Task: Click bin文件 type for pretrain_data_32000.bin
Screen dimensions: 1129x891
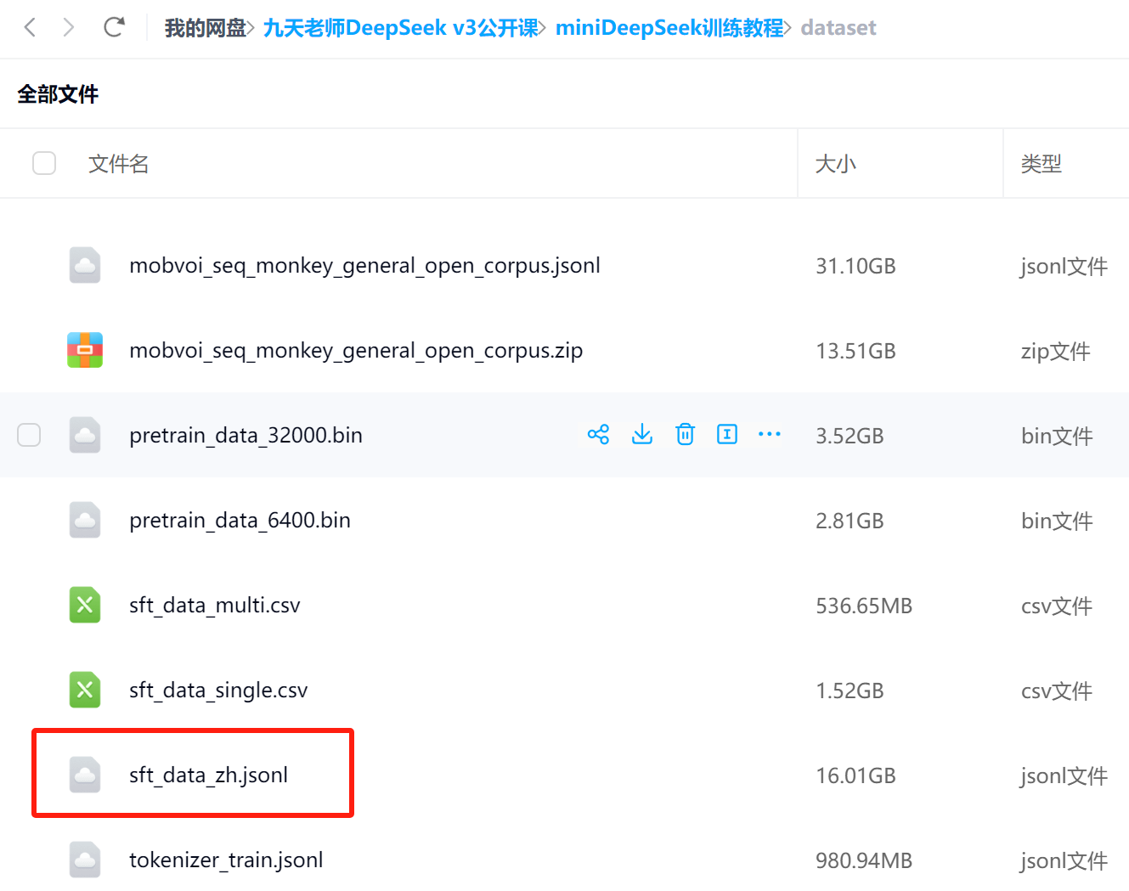Action: click(x=1057, y=437)
